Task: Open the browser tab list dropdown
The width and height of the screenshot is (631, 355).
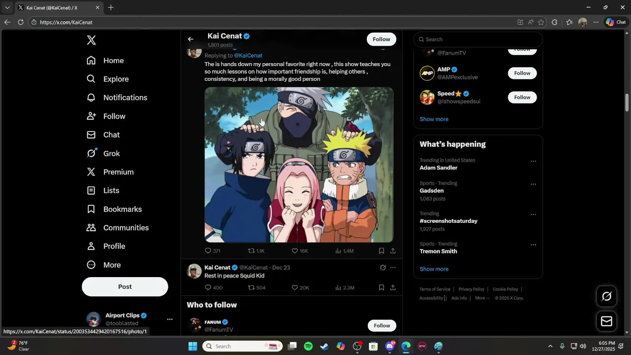Action: 7,7
